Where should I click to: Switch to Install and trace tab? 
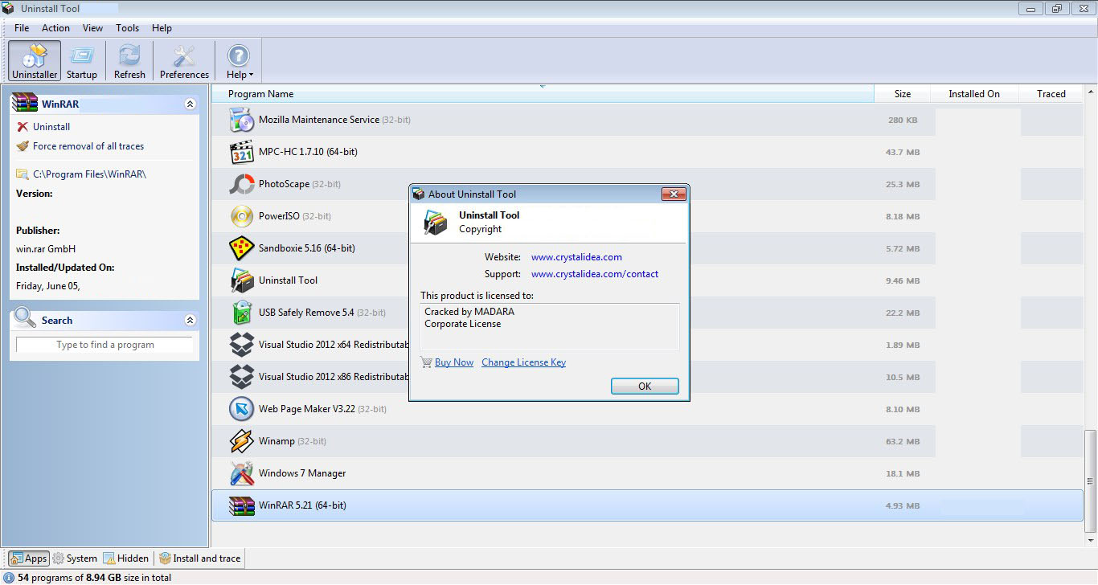[x=200, y=558]
